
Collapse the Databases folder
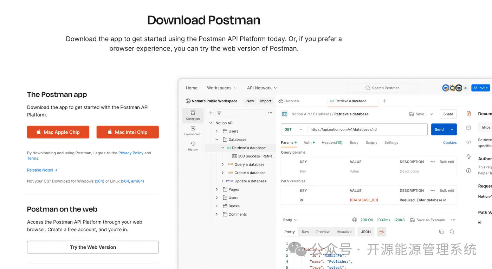tap(217, 140)
